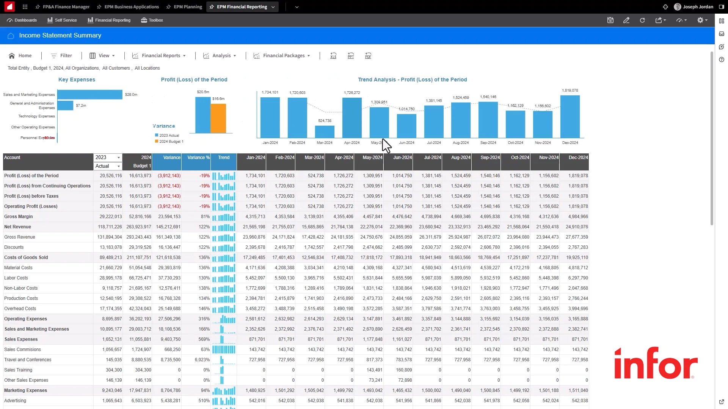Click the Home button
Screen dimensions: 728x409
pos(20,56)
